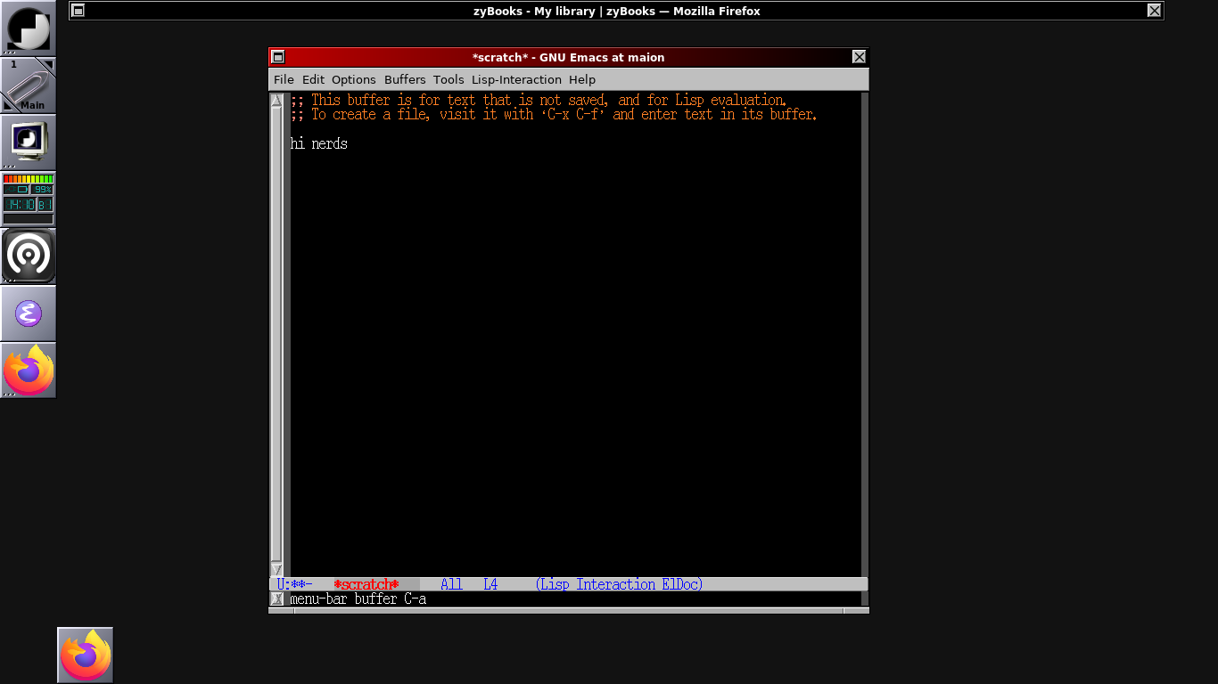Click the Firefox icon in the dock
This screenshot has height=684, width=1218.
coord(29,370)
